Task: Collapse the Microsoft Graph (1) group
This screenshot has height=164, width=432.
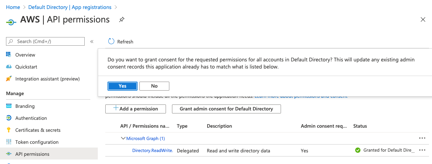Action: [x=123, y=138]
